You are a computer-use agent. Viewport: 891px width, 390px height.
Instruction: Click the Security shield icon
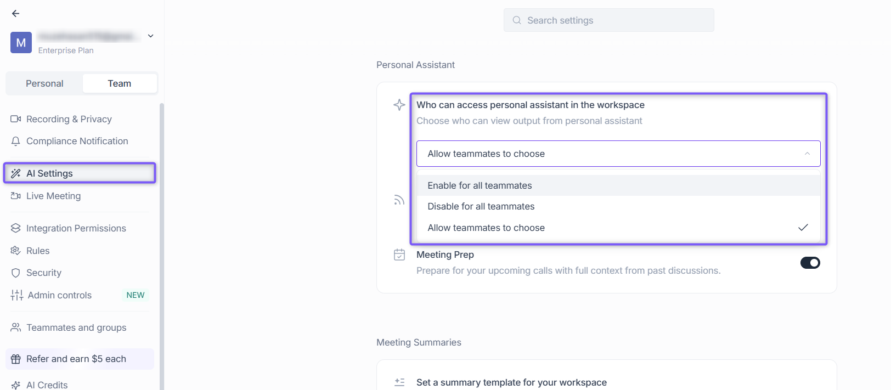pyautogui.click(x=16, y=273)
